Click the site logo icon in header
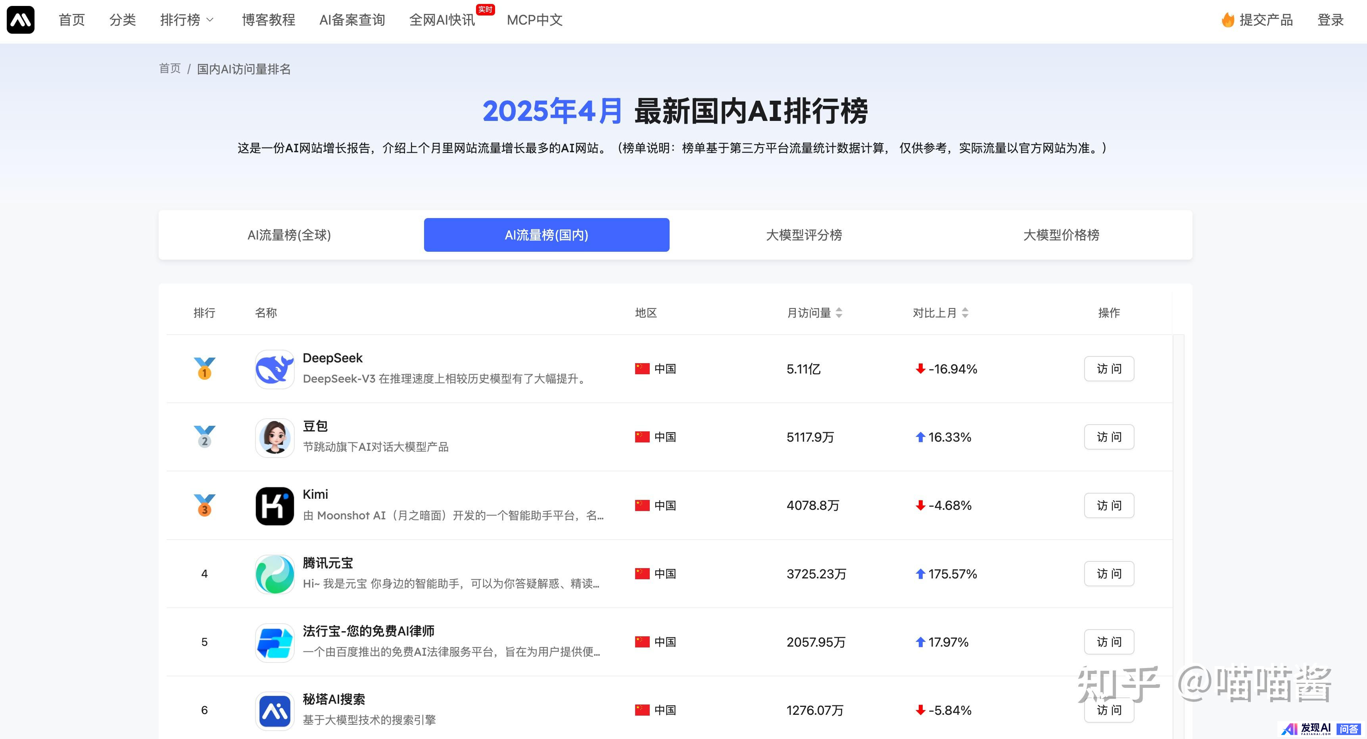Screen dimensions: 1367x739 [x=21, y=20]
